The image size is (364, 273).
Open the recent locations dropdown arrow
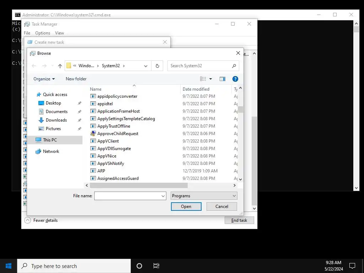(x=53, y=66)
